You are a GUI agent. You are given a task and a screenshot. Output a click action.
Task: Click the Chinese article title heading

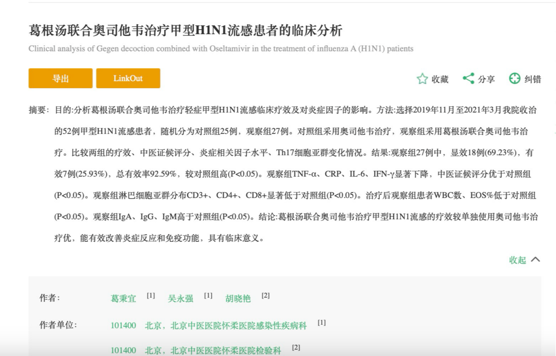point(185,31)
